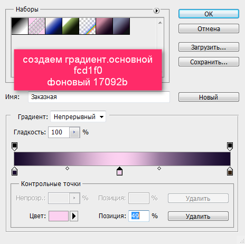Viewport: 245px width, 244px height.
Task: Open the presets panel flyout menu
Action: [x=156, y=11]
